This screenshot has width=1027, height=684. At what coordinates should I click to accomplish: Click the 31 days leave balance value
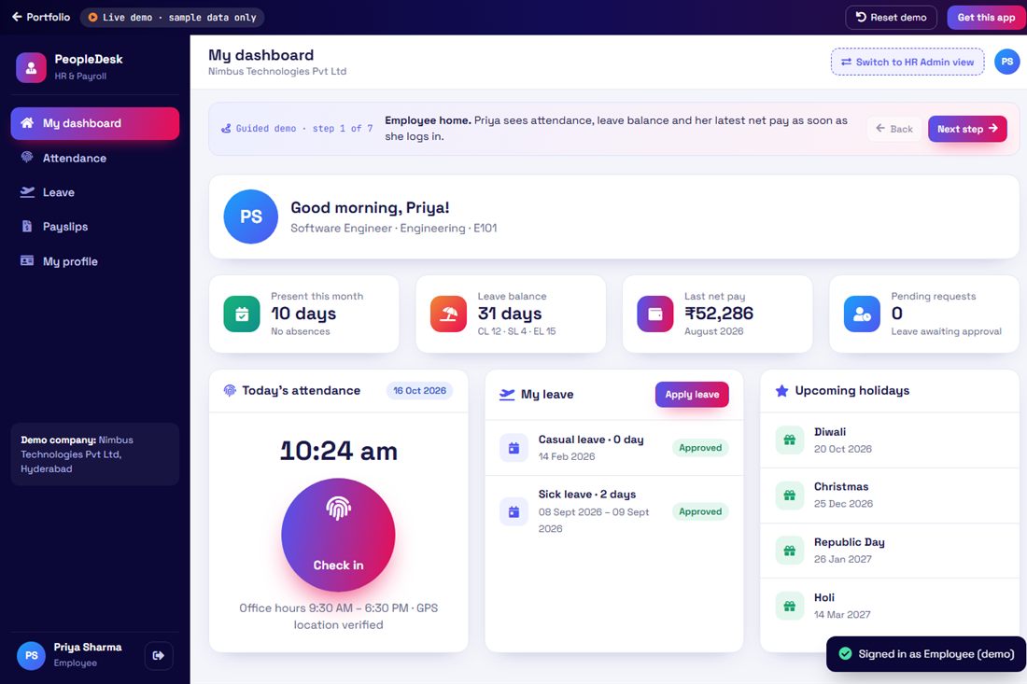(510, 314)
